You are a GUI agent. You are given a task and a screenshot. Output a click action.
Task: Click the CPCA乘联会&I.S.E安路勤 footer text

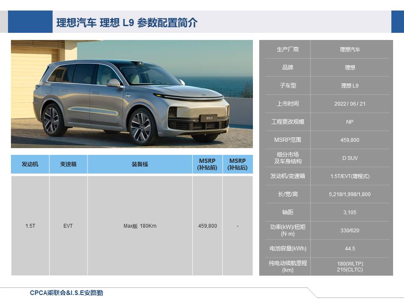(x=66, y=293)
